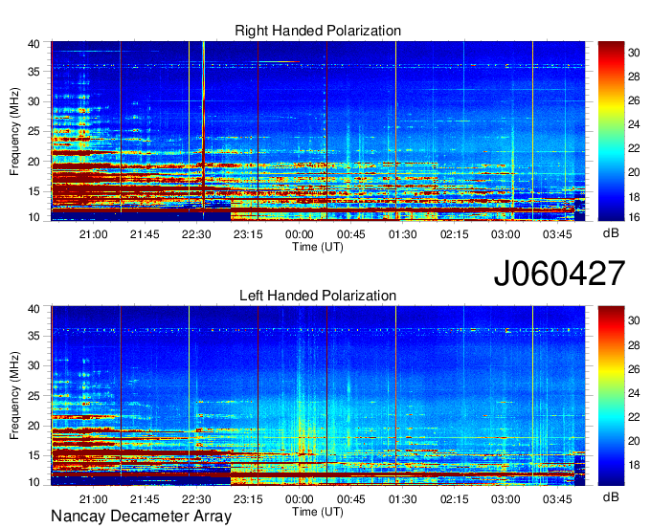
Task: Click the 03:00 tick on the bottom plot
Action: [x=505, y=499]
